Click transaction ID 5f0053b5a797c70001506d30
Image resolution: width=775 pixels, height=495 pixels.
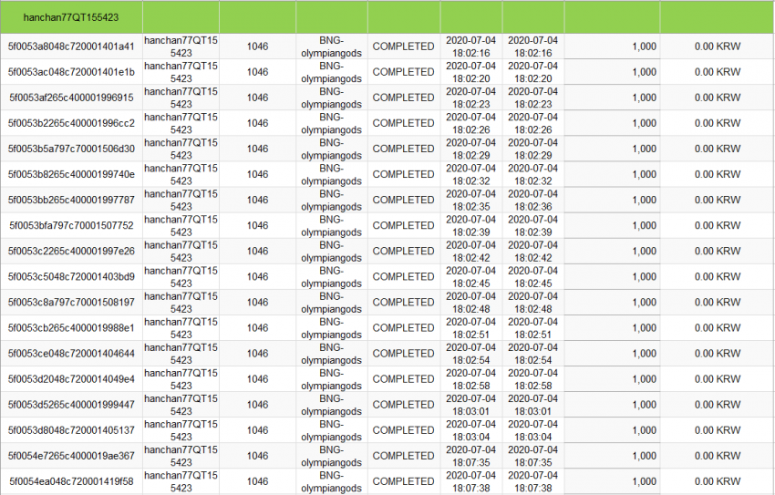(71, 149)
